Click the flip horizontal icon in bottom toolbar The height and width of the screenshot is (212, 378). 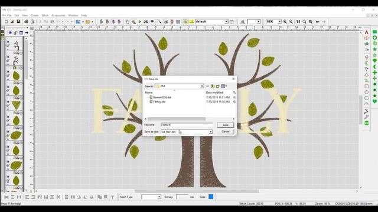[6, 197]
